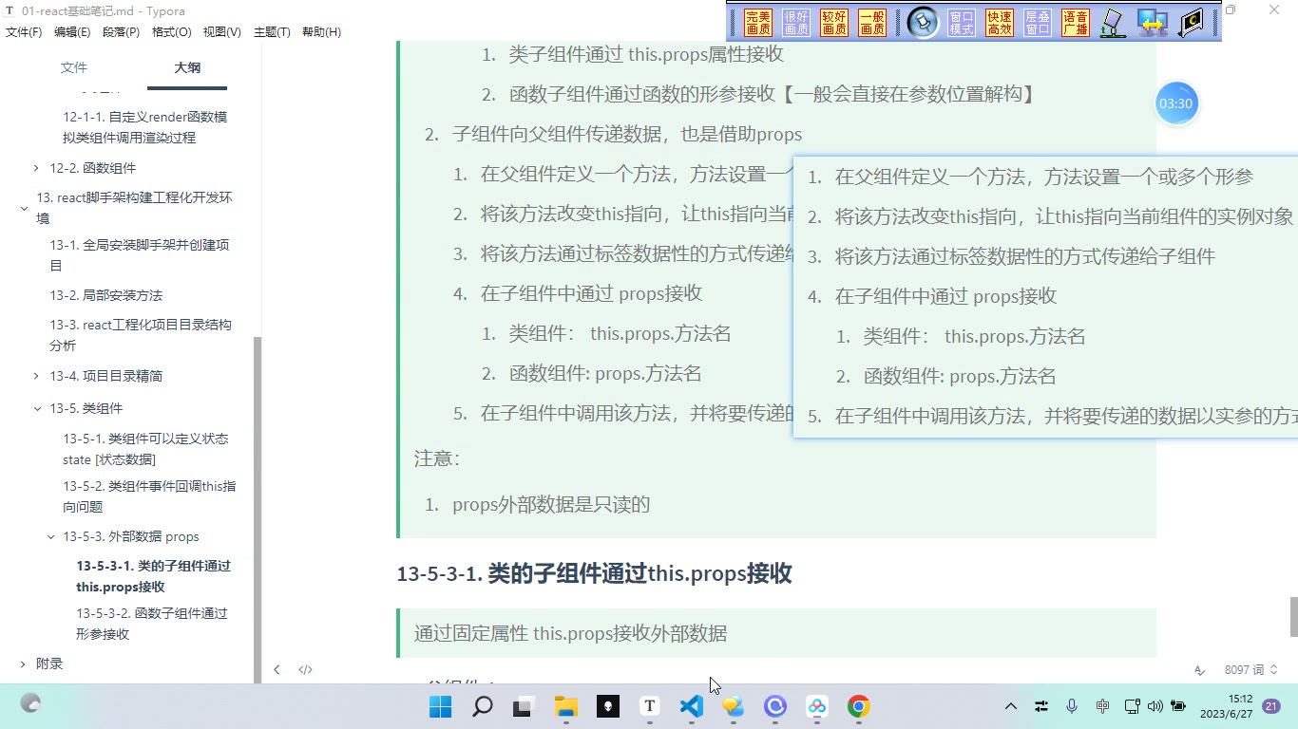Collapse the 13-5-3. 外部数据 props item
This screenshot has width=1298, height=729.
(51, 536)
